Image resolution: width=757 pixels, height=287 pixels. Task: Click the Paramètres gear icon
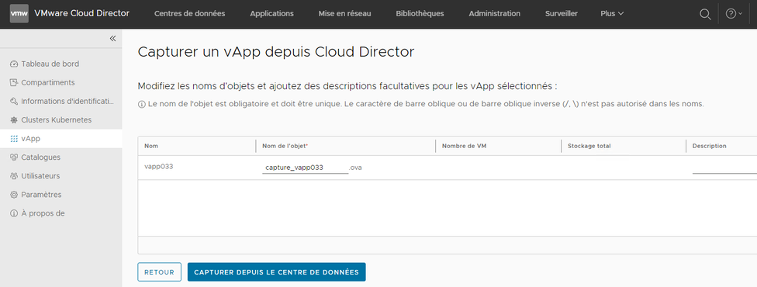[13, 195]
